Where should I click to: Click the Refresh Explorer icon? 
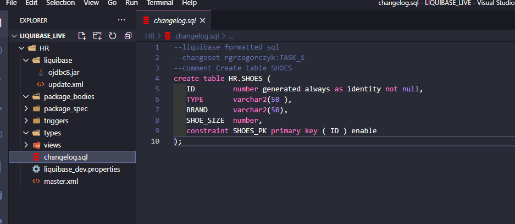(113, 36)
